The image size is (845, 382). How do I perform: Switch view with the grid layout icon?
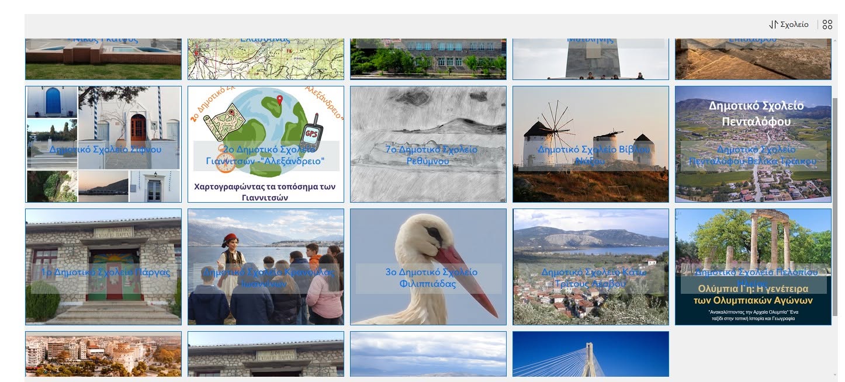pos(827,25)
